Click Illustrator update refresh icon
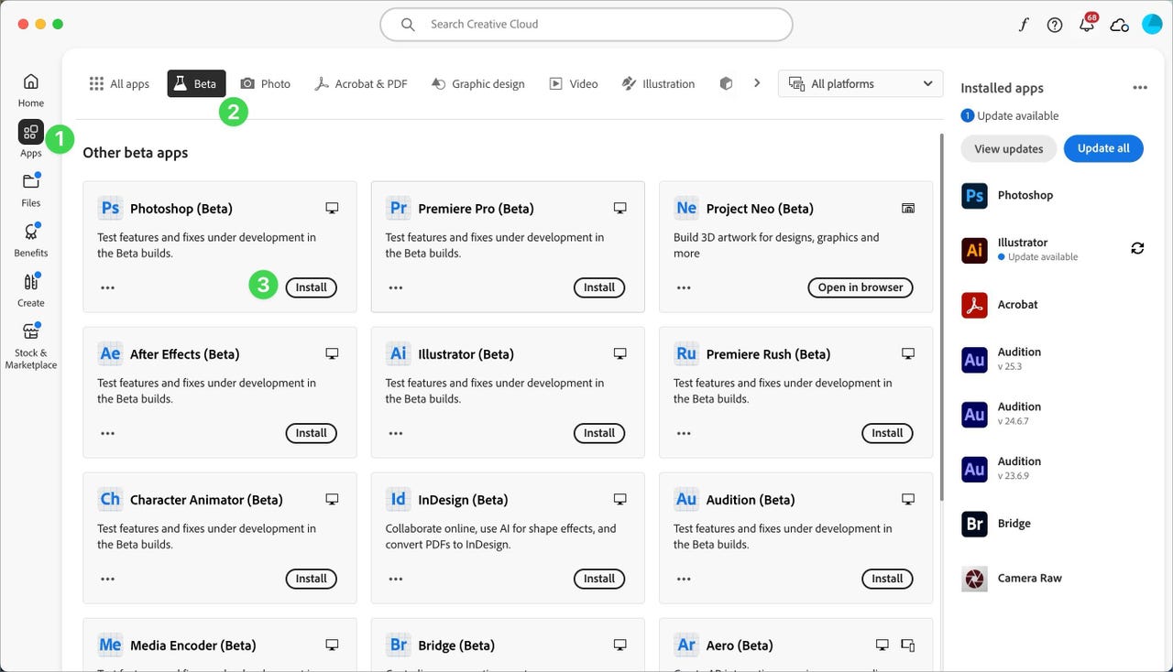This screenshot has height=672, width=1173. pos(1137,248)
